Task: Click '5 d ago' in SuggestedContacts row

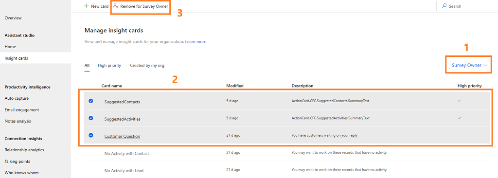Action: pyautogui.click(x=232, y=101)
